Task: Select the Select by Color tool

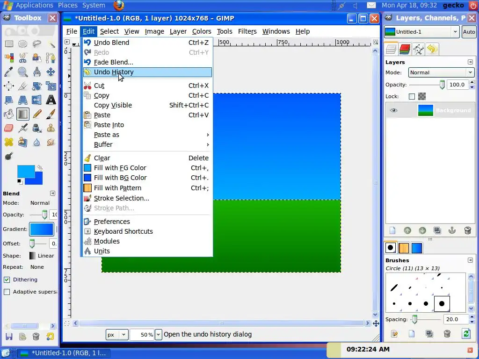Action: pos(9,57)
